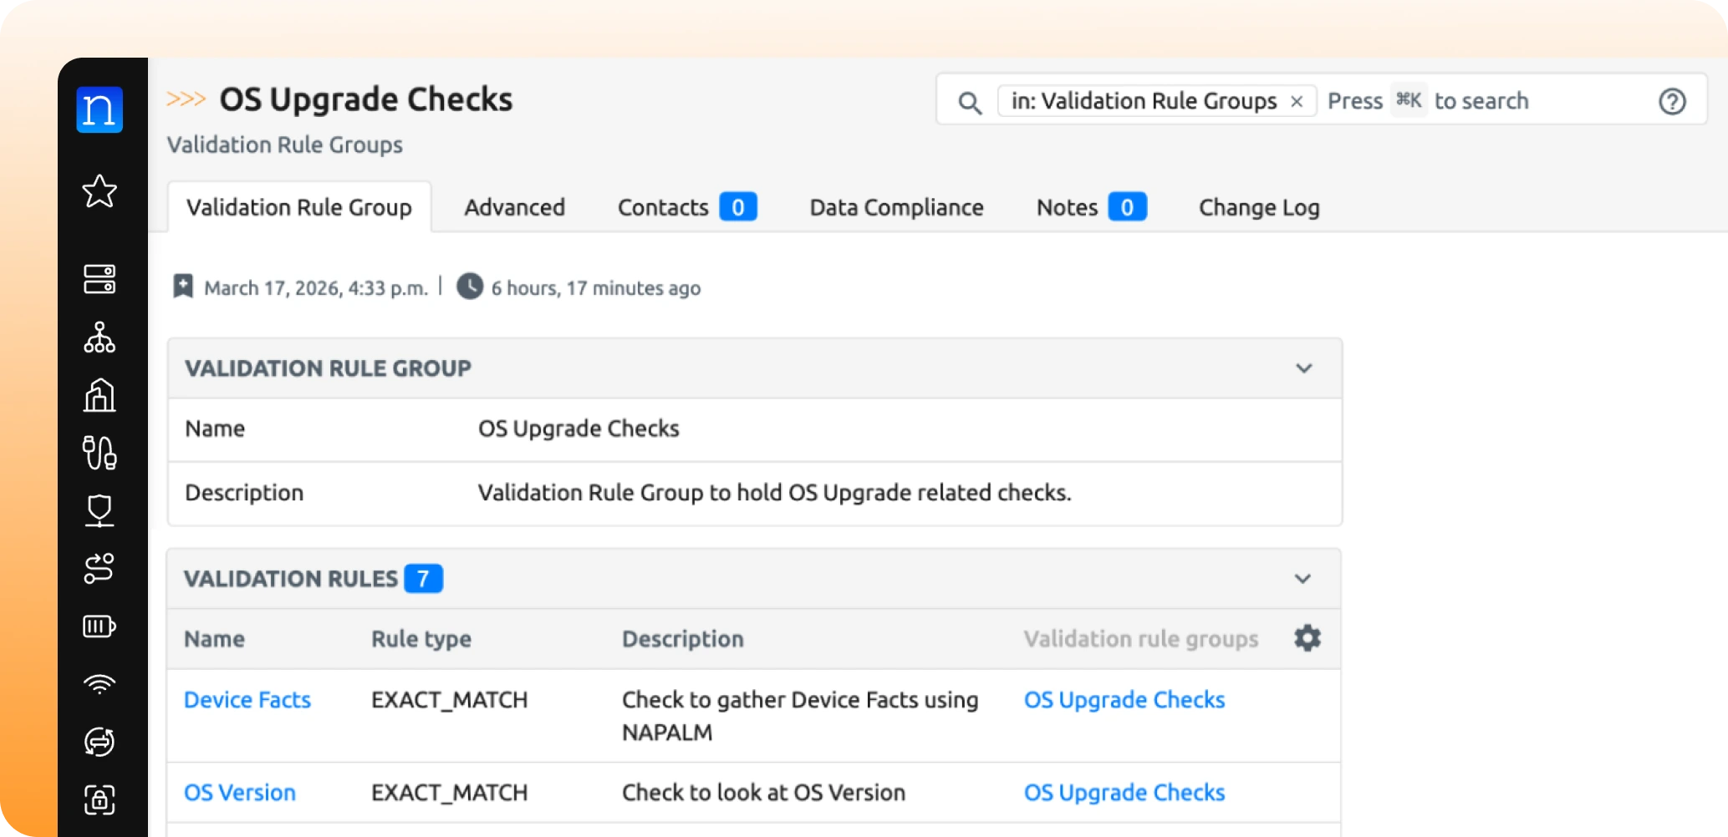Open table column settings gear icon

pyautogui.click(x=1307, y=639)
